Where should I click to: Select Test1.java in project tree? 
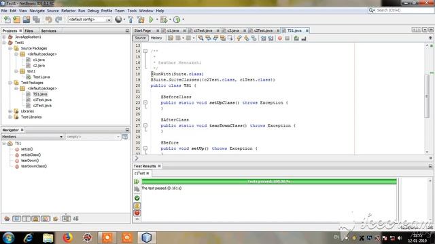pos(41,77)
